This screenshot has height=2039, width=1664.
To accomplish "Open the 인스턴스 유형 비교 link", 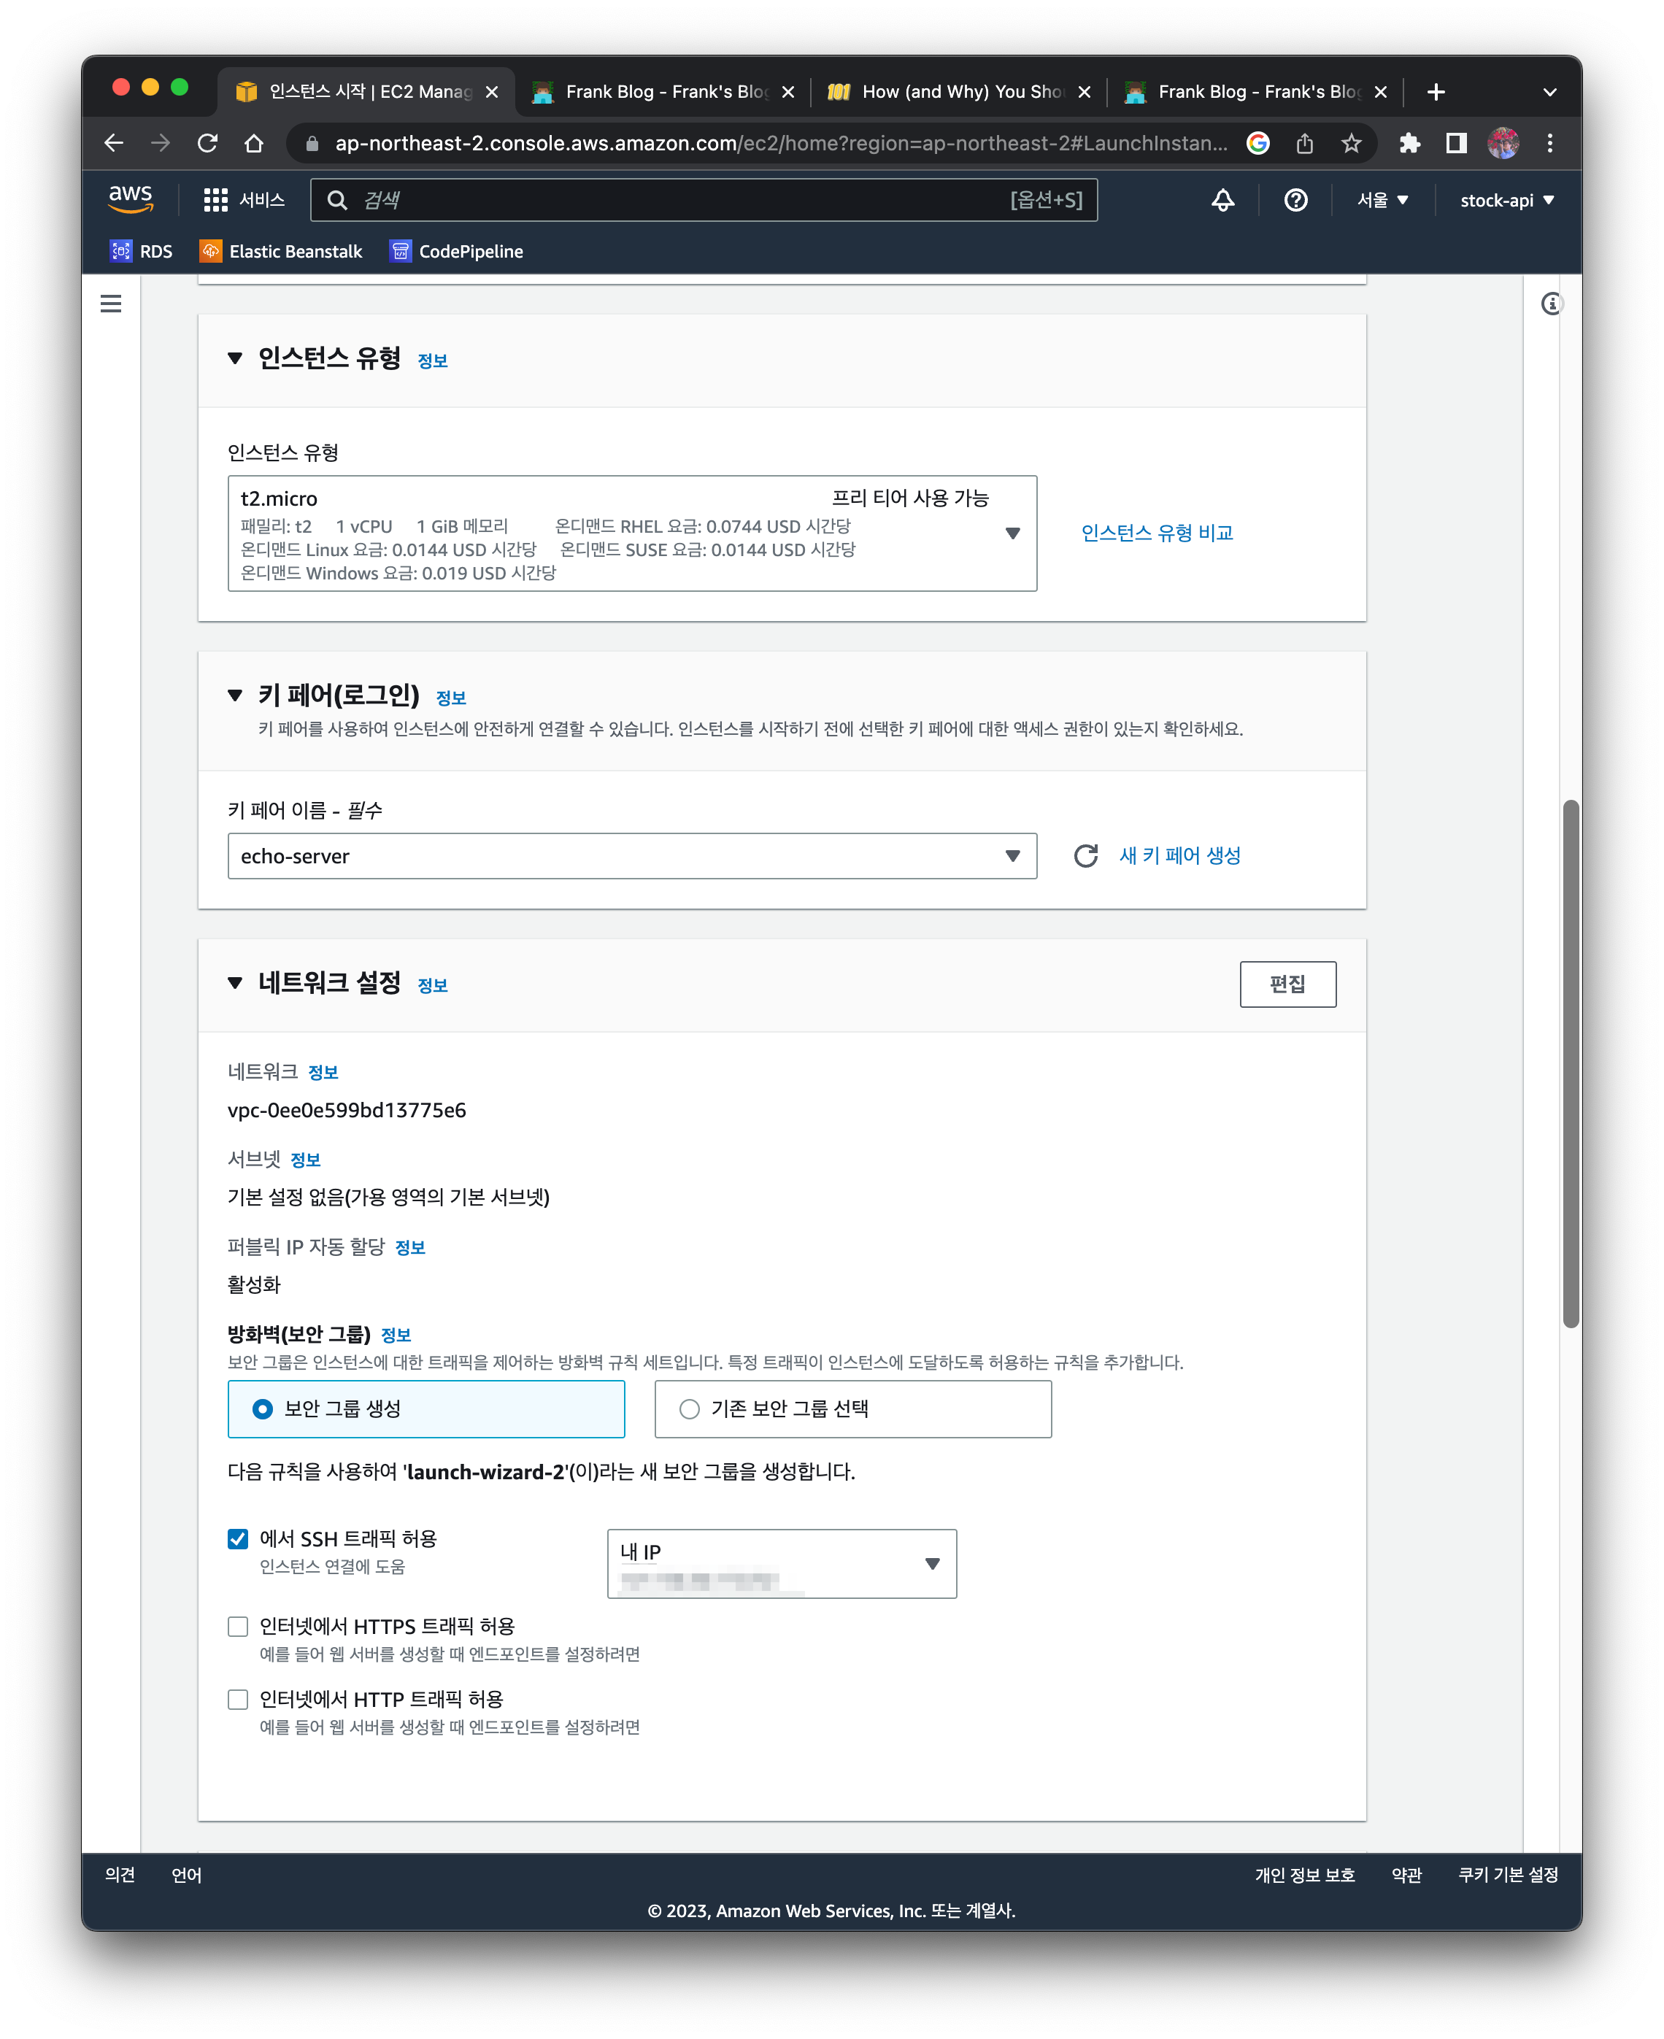I will coord(1159,532).
